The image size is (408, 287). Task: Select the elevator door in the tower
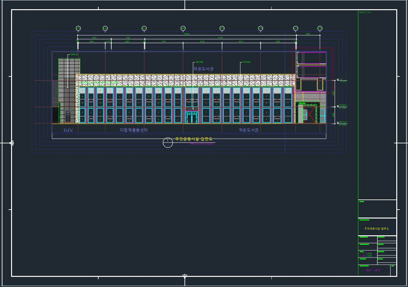(x=68, y=117)
